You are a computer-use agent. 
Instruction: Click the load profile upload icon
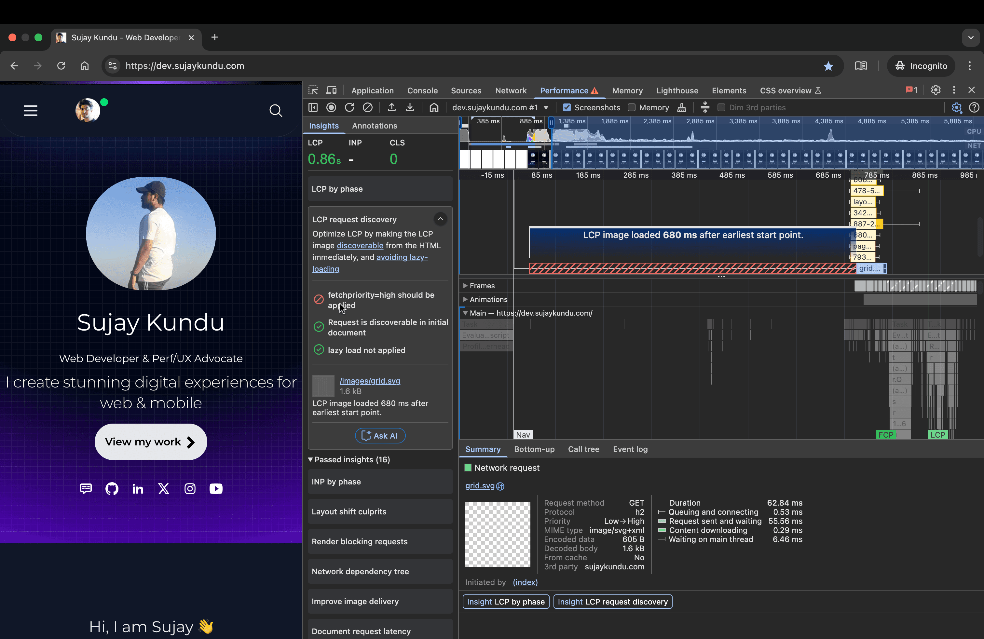[x=391, y=107]
